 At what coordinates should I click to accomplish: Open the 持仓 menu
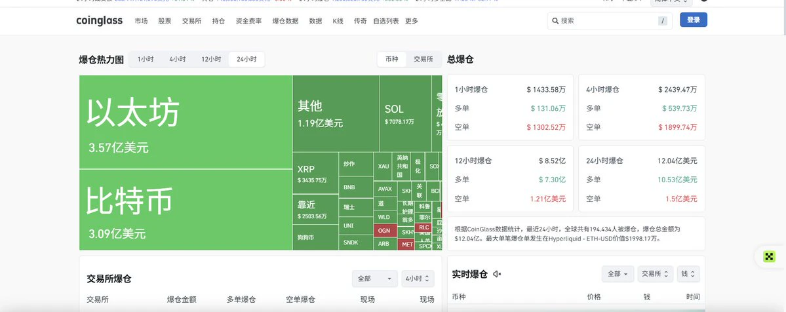[x=218, y=21]
